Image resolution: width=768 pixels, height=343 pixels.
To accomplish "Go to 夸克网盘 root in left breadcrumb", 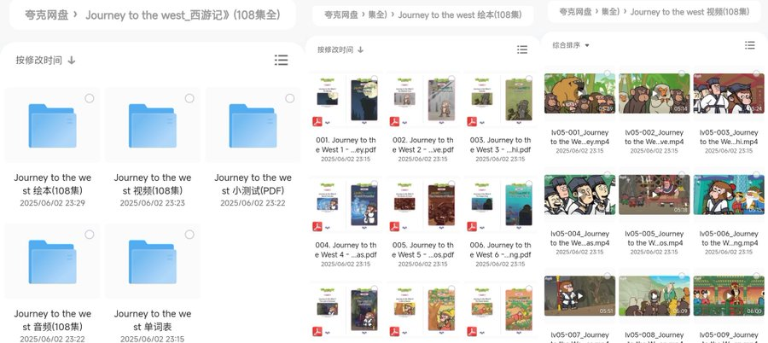I will (47, 15).
